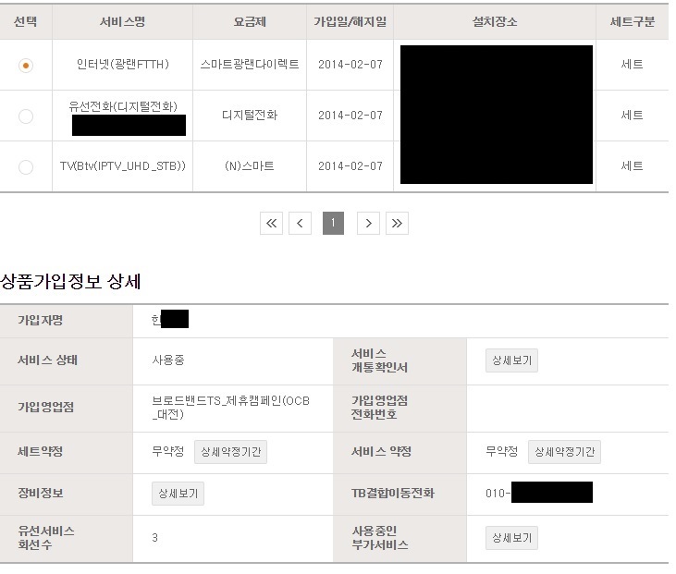This screenshot has width=676, height=574.
Task: Click the 요금제 column header
Action: pos(250,21)
